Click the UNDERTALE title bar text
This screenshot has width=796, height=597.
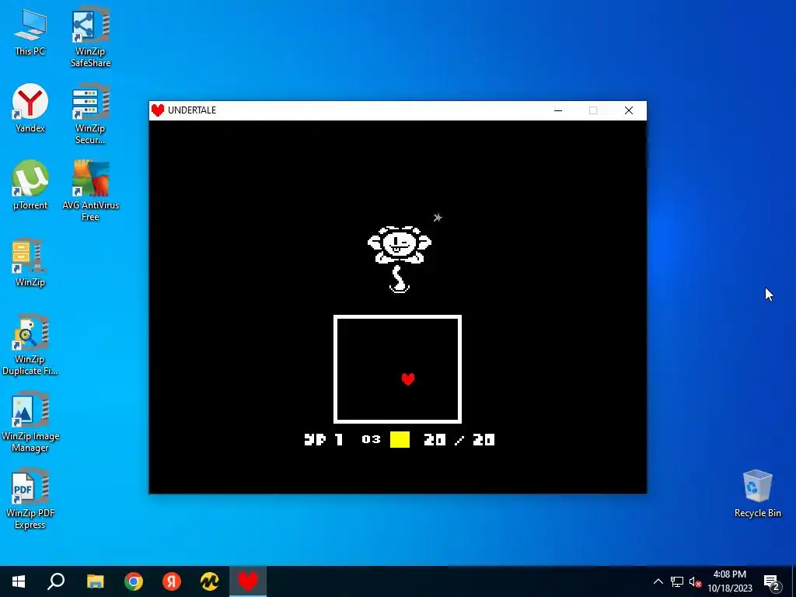coord(192,110)
